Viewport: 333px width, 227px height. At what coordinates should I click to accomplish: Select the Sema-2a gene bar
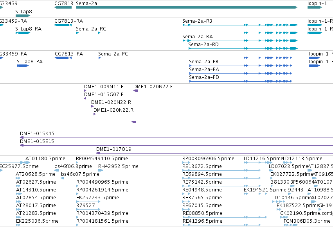click(187, 7)
